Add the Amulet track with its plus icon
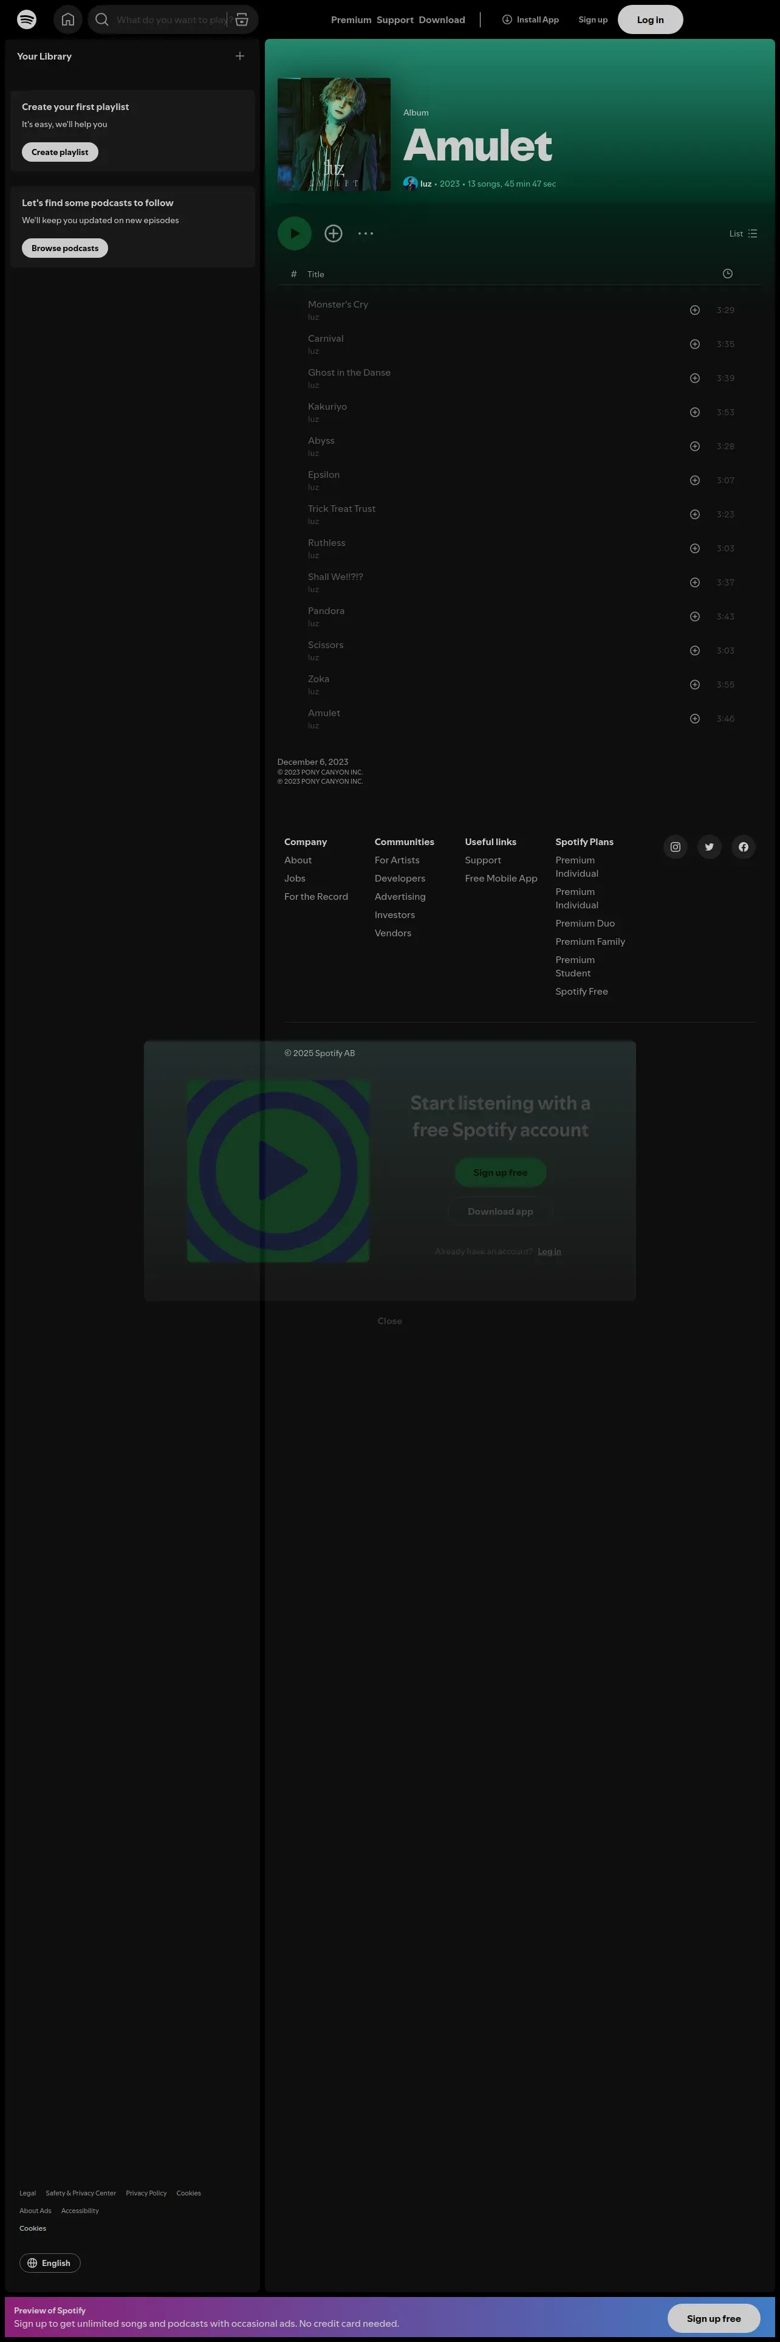 [x=694, y=719]
